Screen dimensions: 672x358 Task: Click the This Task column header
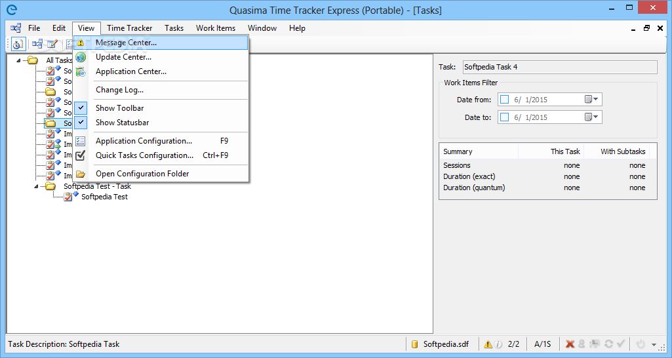[x=551, y=151]
